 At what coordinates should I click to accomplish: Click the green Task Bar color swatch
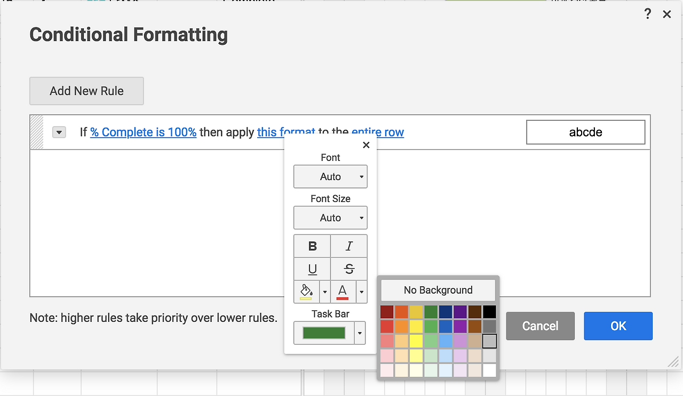pos(324,333)
